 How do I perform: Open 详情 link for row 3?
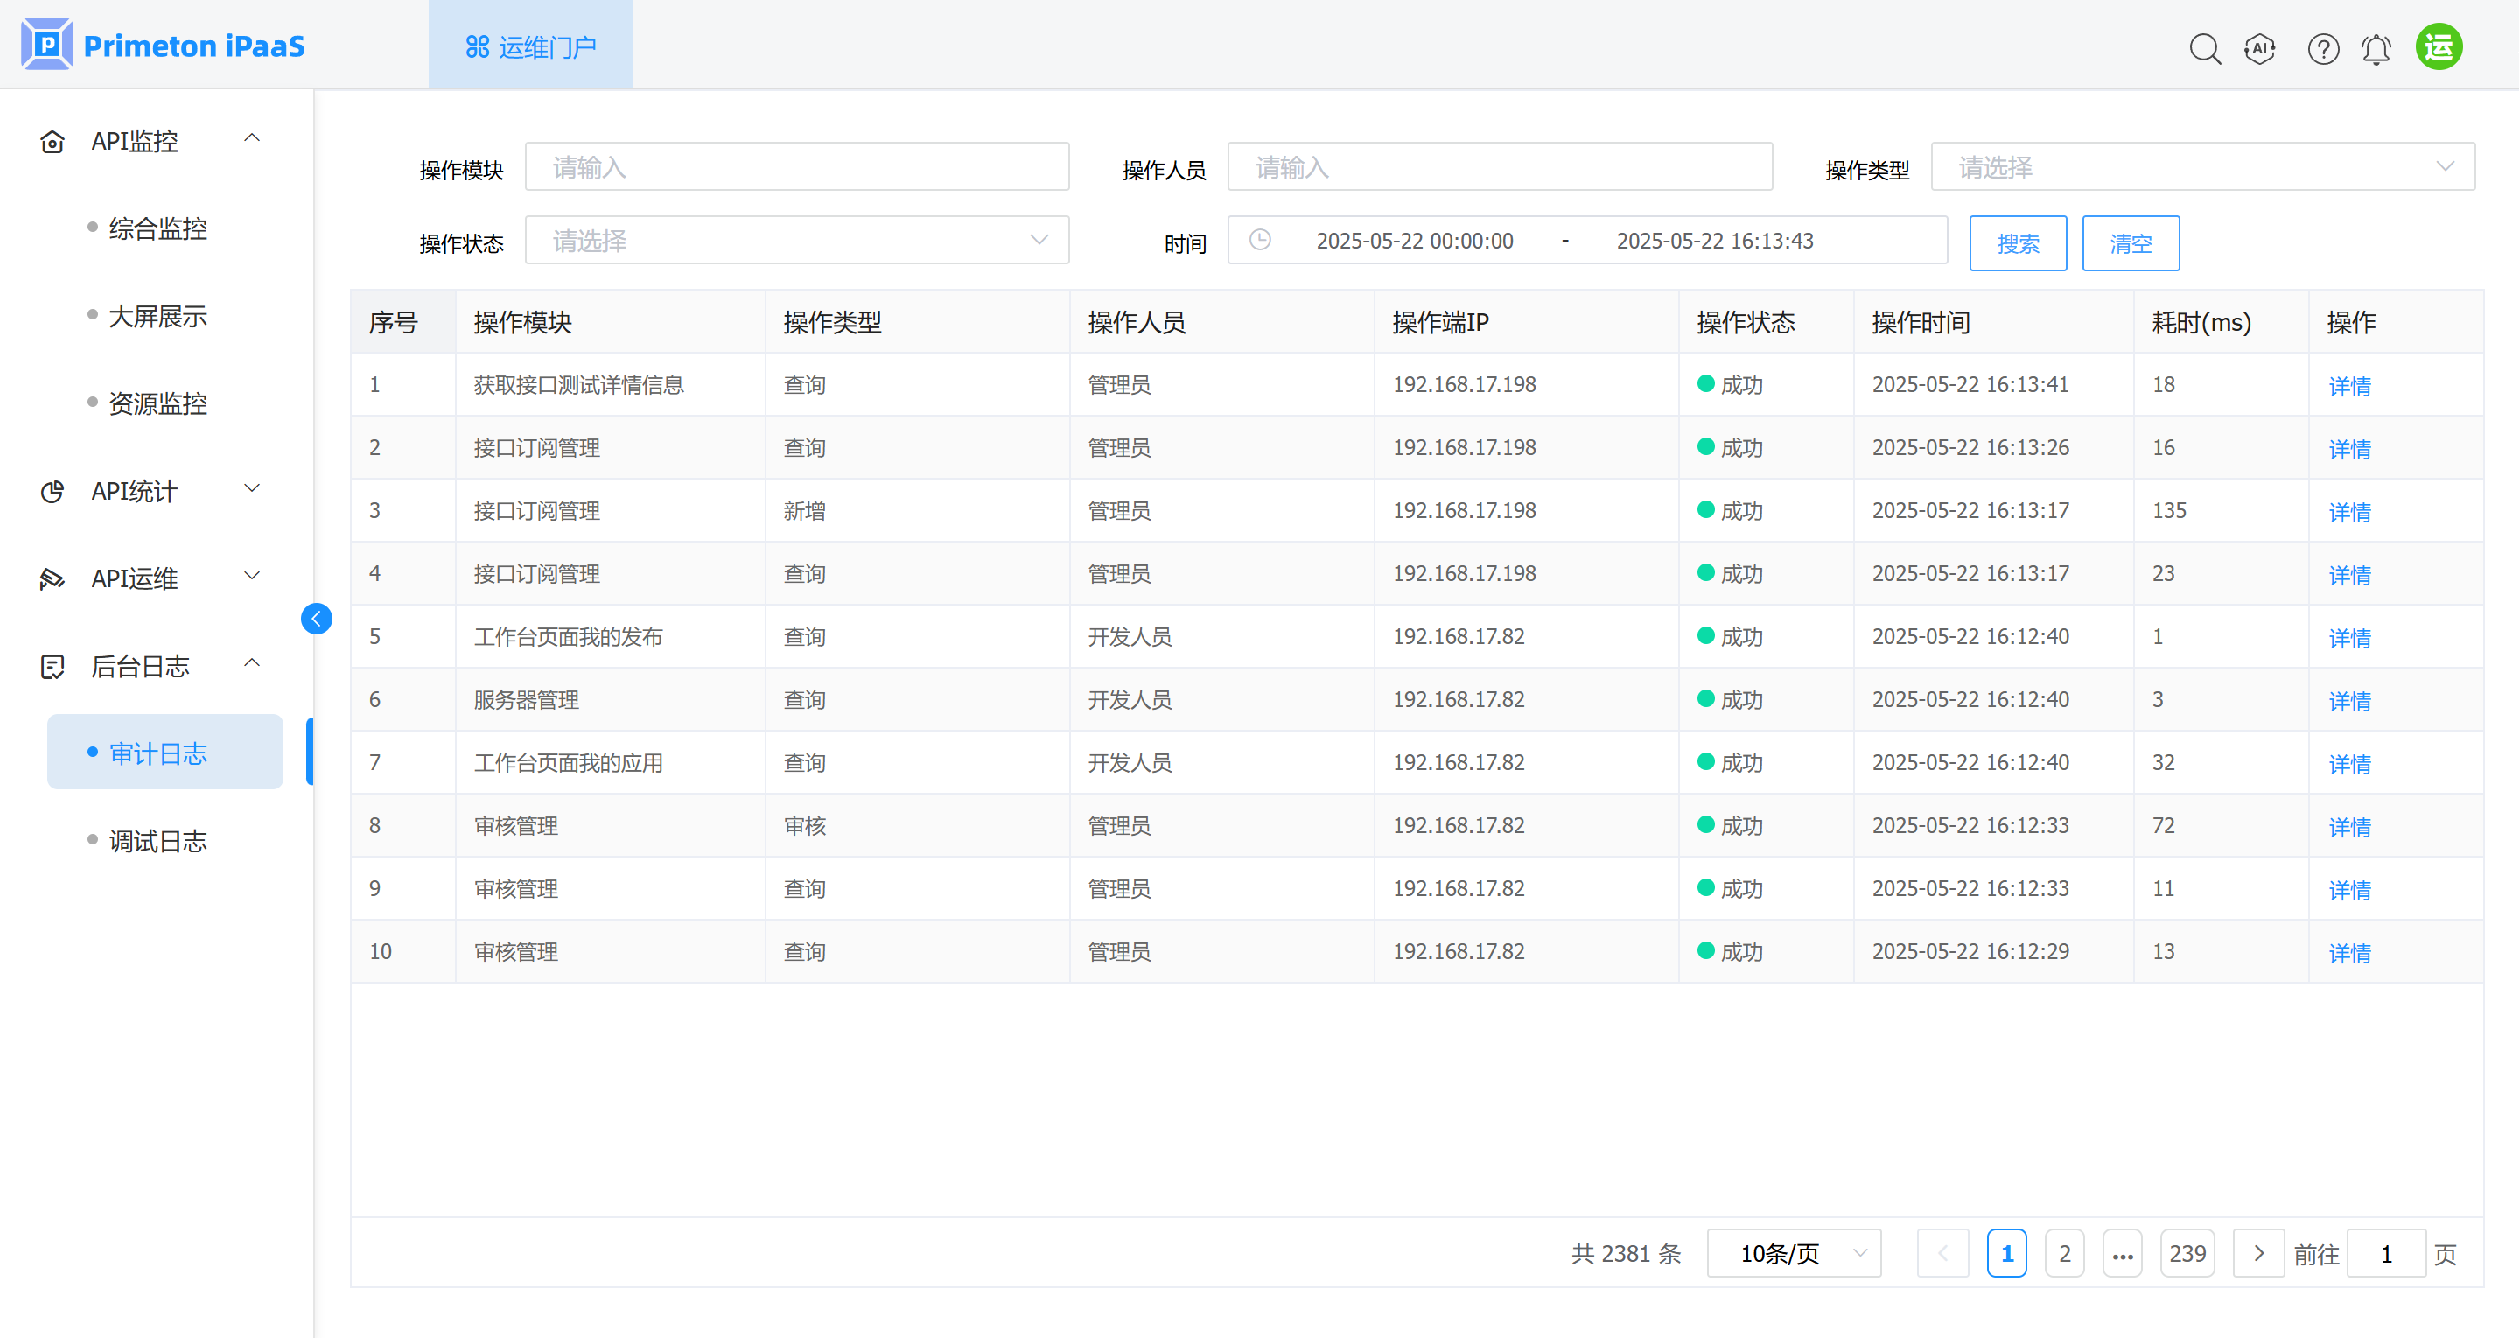point(2349,510)
